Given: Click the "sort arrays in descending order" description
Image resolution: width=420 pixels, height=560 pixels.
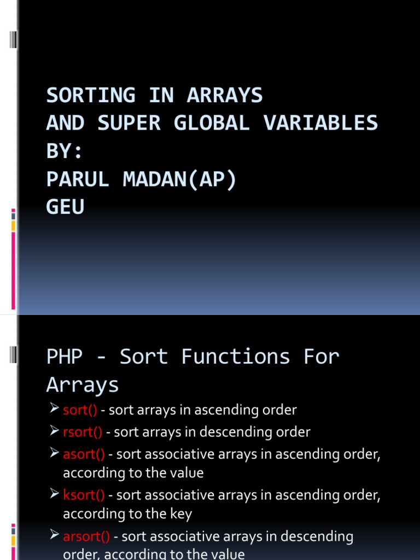Looking at the screenshot, I should pos(212,432).
